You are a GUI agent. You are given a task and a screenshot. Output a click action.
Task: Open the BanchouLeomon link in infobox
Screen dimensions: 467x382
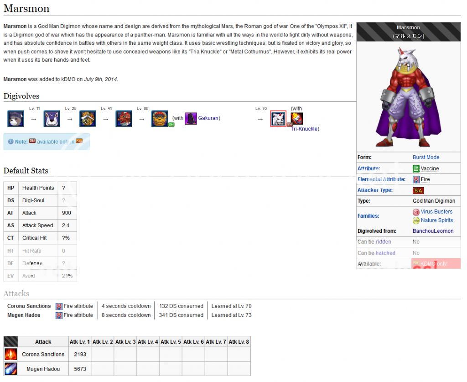[x=433, y=231]
